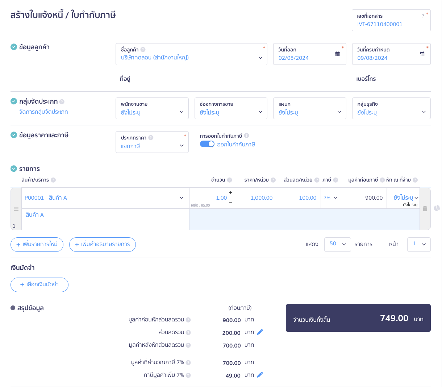Screen dimensions: 442x387
Task: Click the เพิ่มรายการใหม่ button
Action: [x=37, y=245]
